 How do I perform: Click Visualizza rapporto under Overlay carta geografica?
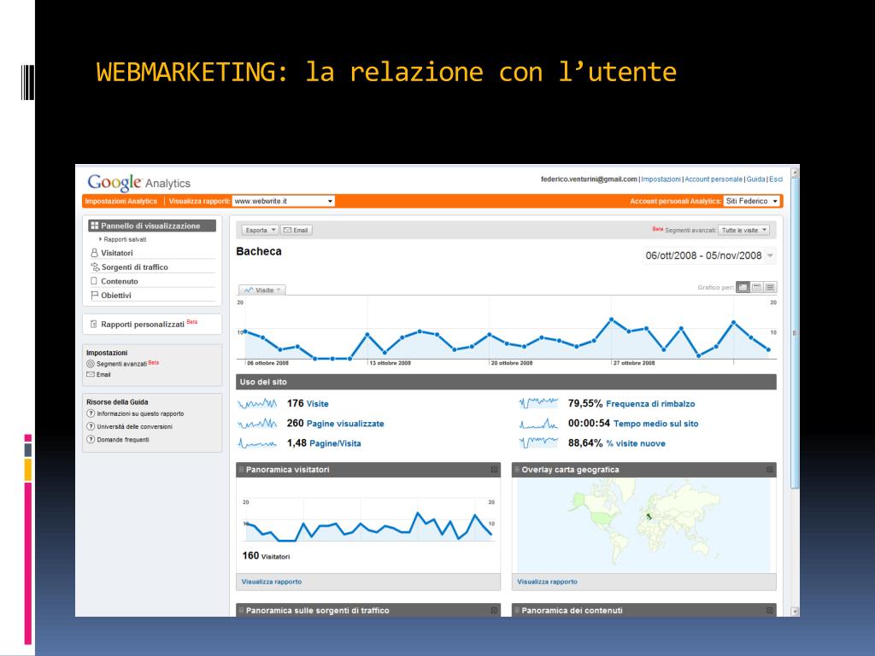547,581
